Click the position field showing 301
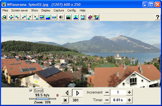The image size is (162, 106). pyautogui.click(x=76, y=100)
